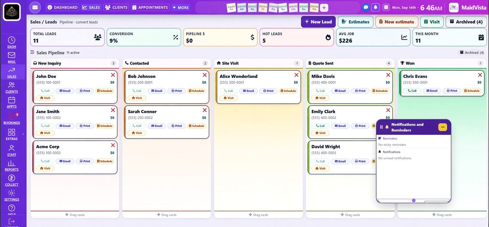Open Settings in the sidebar

tap(11, 195)
